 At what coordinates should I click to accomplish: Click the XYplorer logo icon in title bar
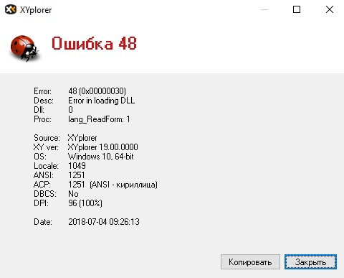pos(11,9)
